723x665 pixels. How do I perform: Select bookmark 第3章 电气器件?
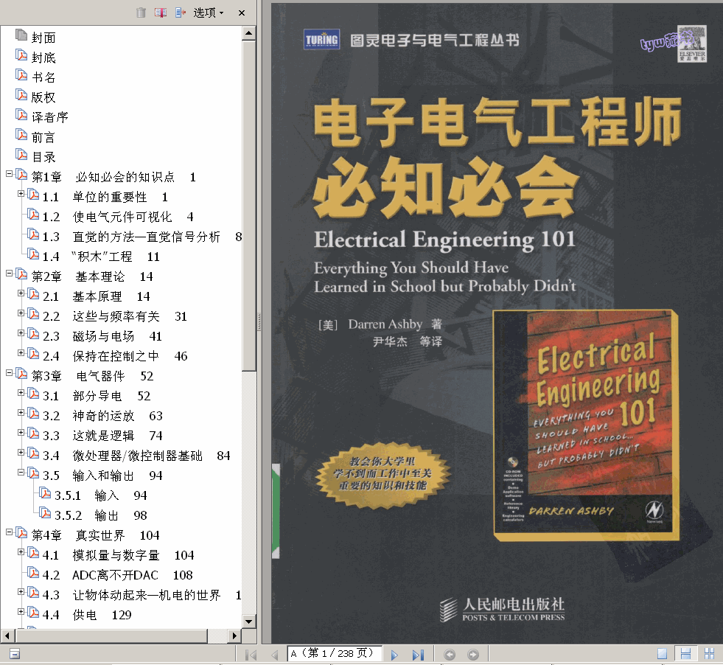(92, 376)
